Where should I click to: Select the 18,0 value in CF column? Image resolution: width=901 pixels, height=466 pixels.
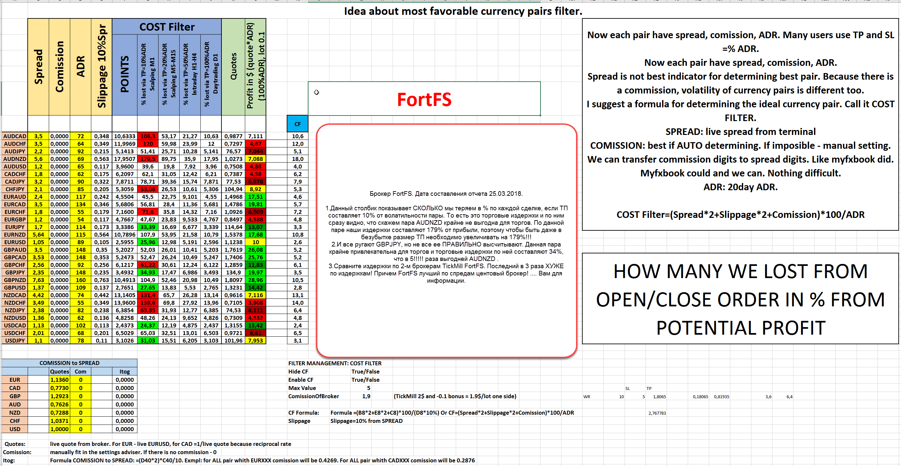297,159
